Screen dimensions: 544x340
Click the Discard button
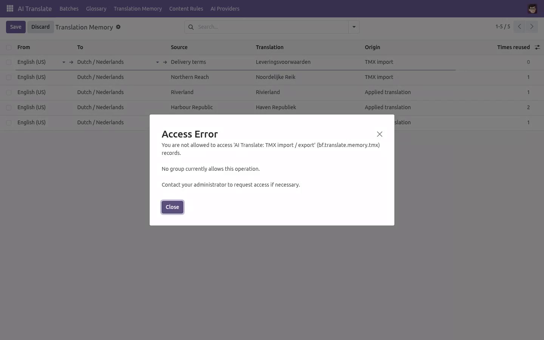tap(40, 27)
